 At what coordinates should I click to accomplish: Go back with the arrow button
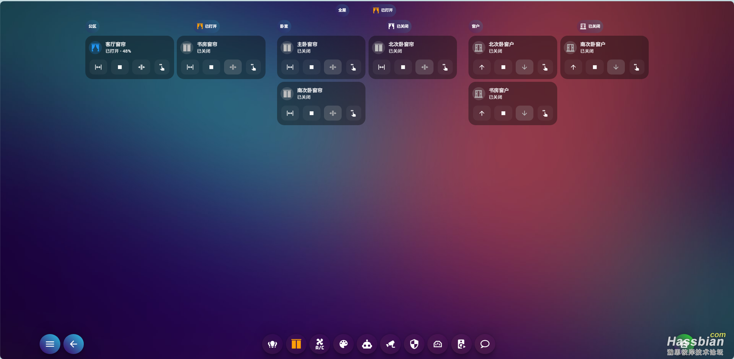pos(73,344)
